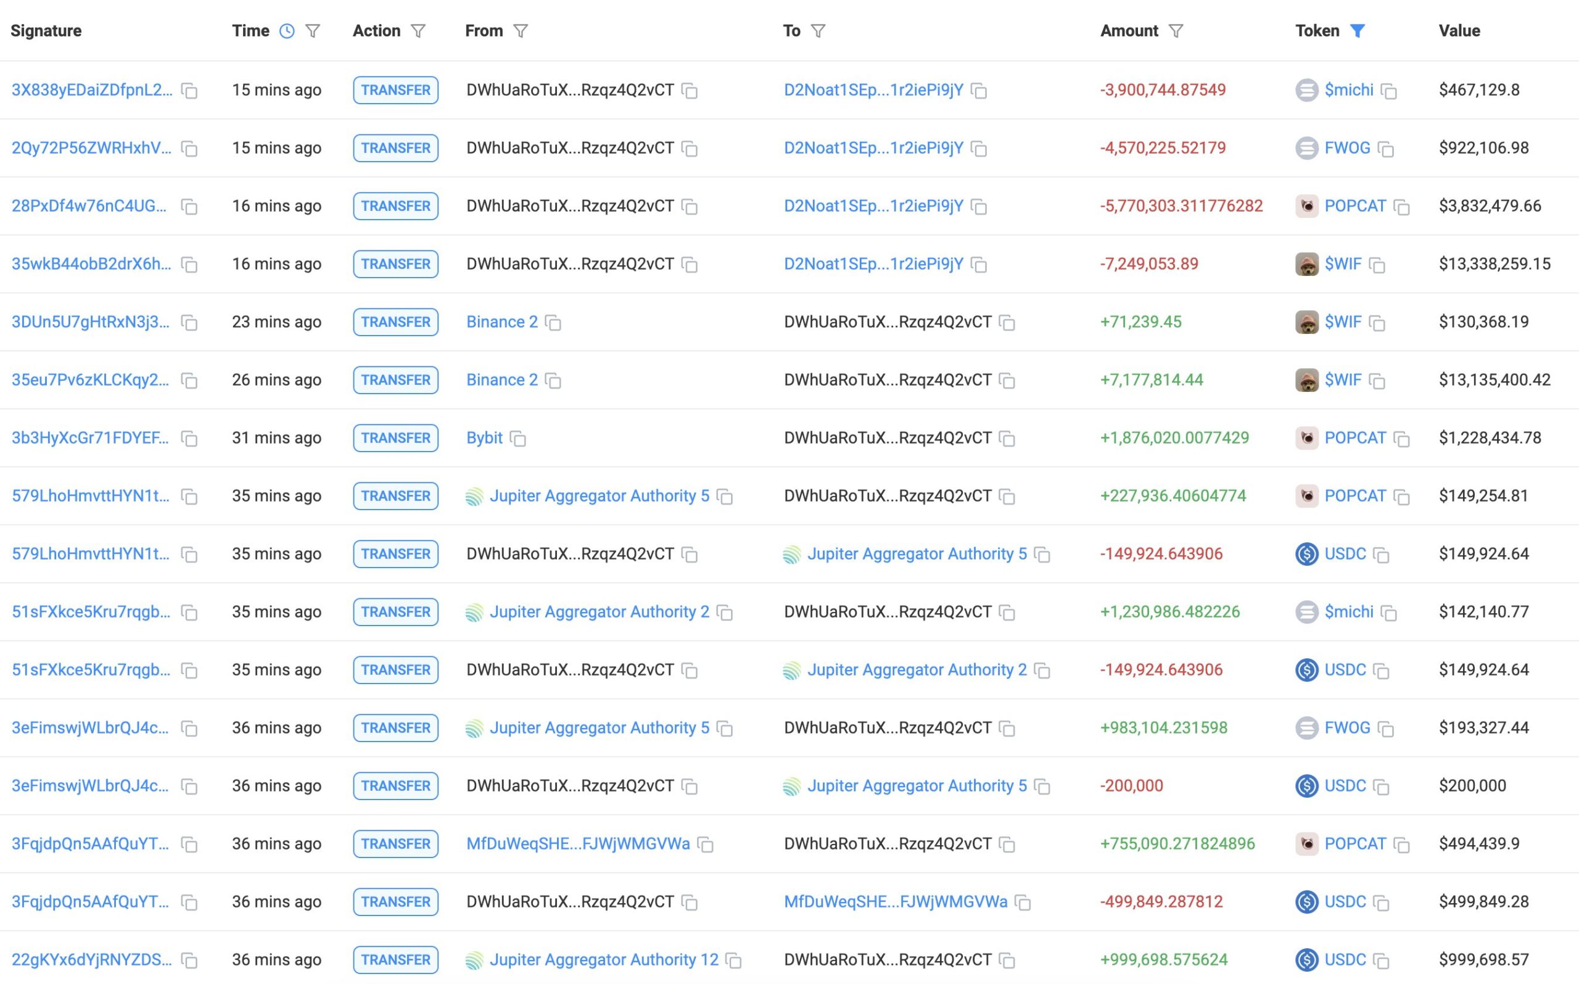Open the From column filter
1579x984 pixels.
click(x=521, y=31)
